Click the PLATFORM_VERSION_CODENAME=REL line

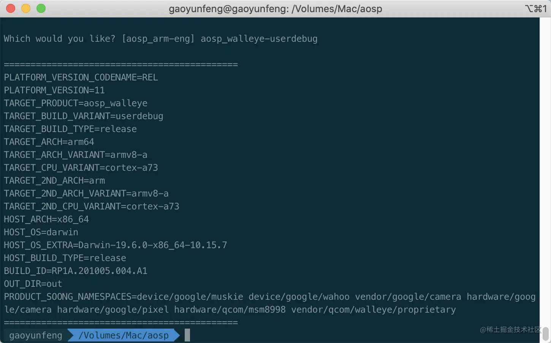coord(81,77)
